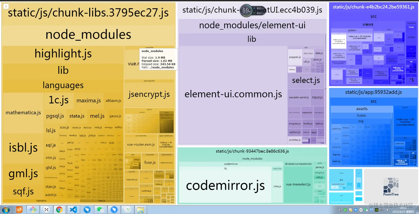This screenshot has width=419, height=214.
Task: Click the chunk-93447bec.8e86c636.js bundle title
Action: pyautogui.click(x=252, y=151)
